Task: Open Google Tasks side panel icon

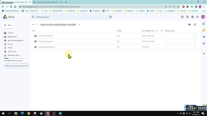Action: [204, 37]
